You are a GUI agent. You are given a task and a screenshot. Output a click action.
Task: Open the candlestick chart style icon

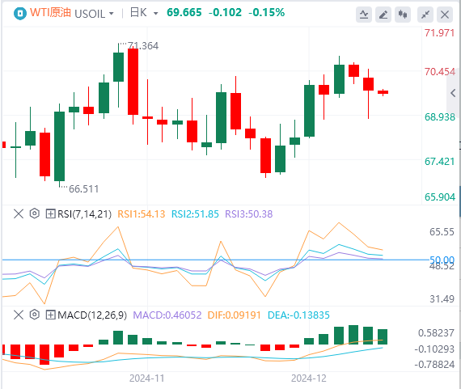[403, 15]
